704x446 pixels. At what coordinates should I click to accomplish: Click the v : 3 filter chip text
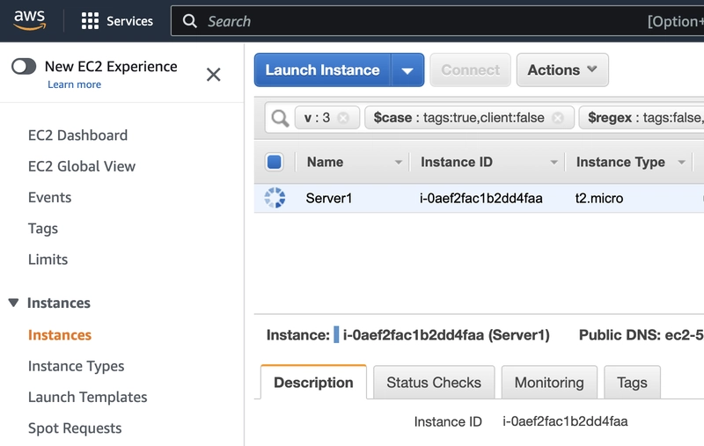pyautogui.click(x=317, y=118)
